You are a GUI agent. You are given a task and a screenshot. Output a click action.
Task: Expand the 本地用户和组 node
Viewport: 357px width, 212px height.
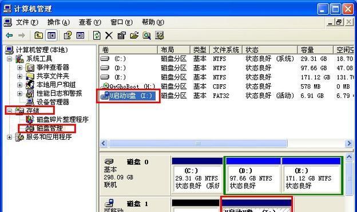(20, 85)
